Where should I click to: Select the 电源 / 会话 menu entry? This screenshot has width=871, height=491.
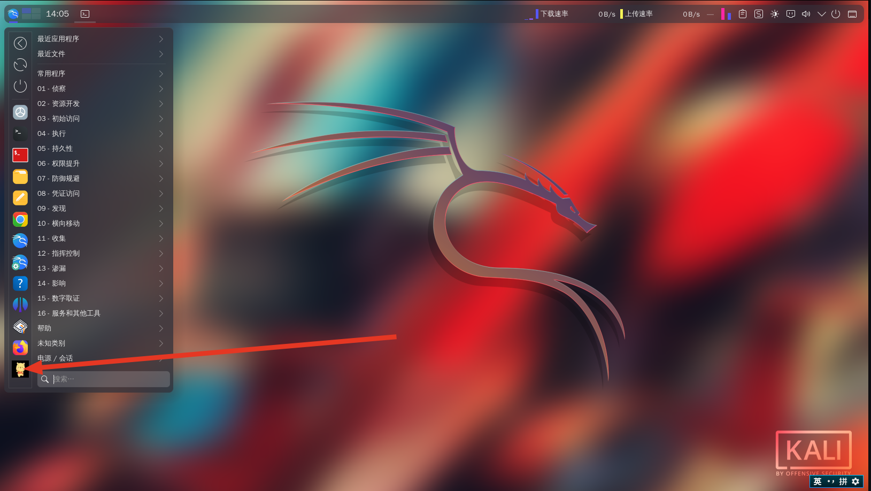[x=101, y=358]
